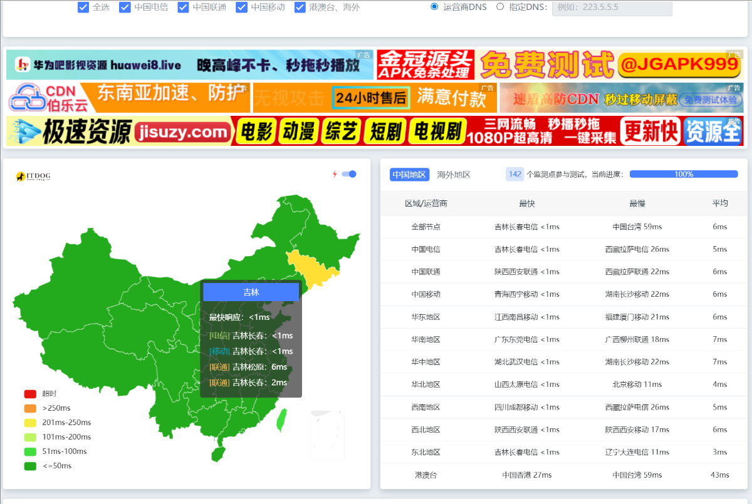Select the 华南地区 row label
The height and width of the screenshot is (504, 752).
coord(426,339)
